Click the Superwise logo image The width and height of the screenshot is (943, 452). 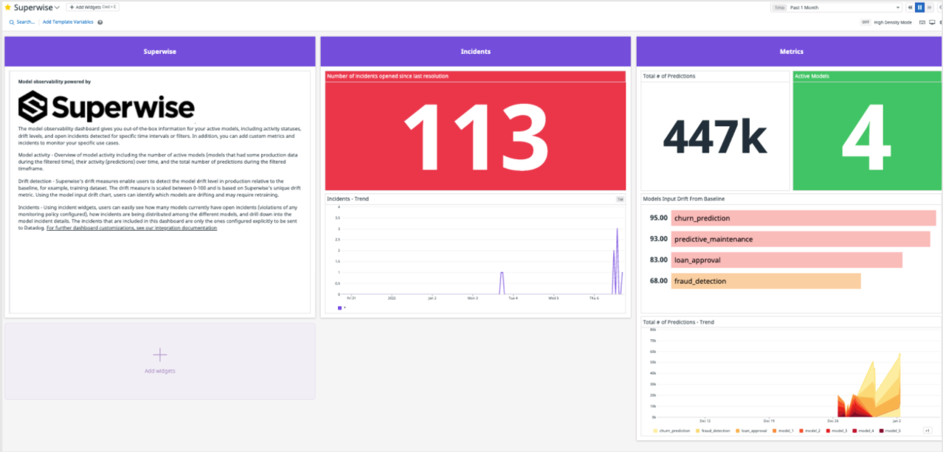pyautogui.click(x=106, y=107)
